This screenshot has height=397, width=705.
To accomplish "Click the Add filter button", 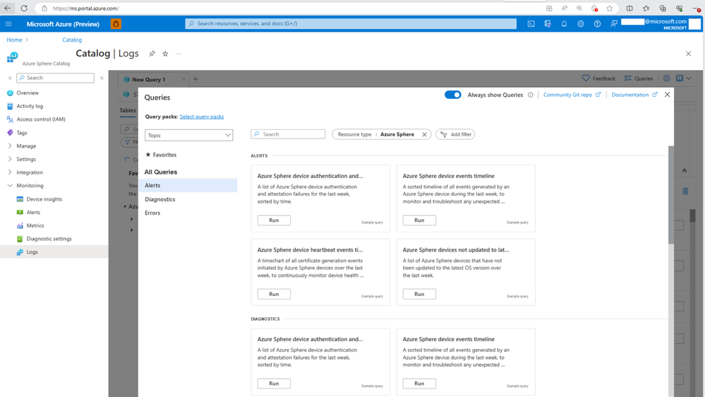I will tap(455, 134).
